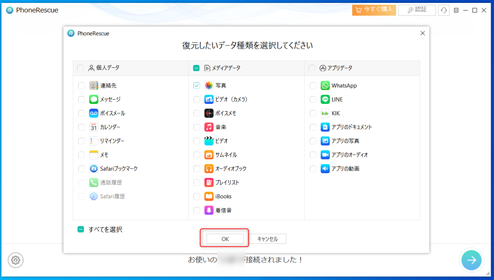Click 今すぐ購入 buy now button
Viewport: 494px width, 280px height.
(x=374, y=10)
